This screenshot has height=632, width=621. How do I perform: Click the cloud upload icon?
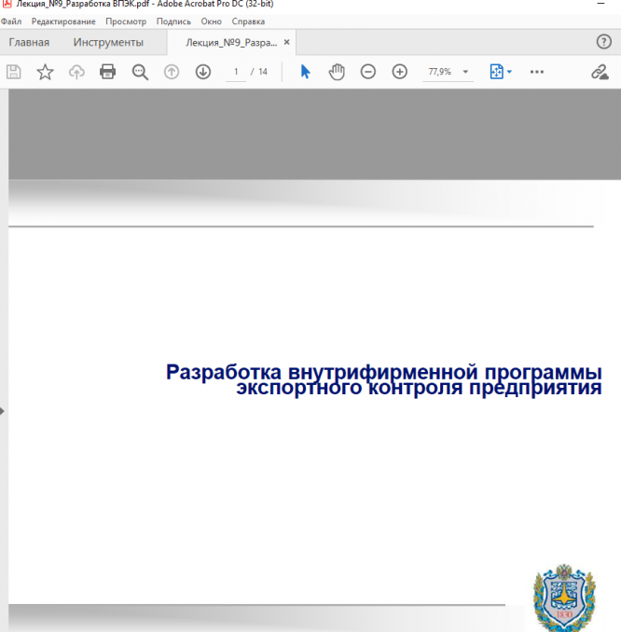coord(76,72)
